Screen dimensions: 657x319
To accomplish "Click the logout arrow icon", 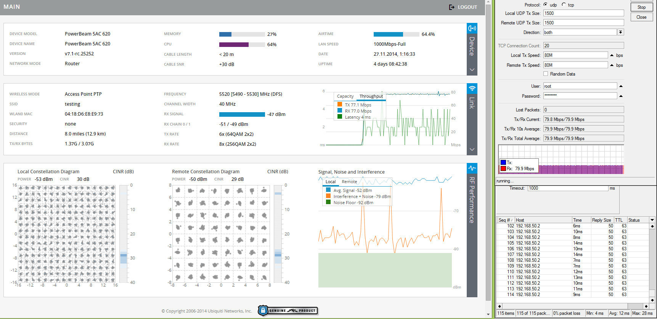I will 451,7.
